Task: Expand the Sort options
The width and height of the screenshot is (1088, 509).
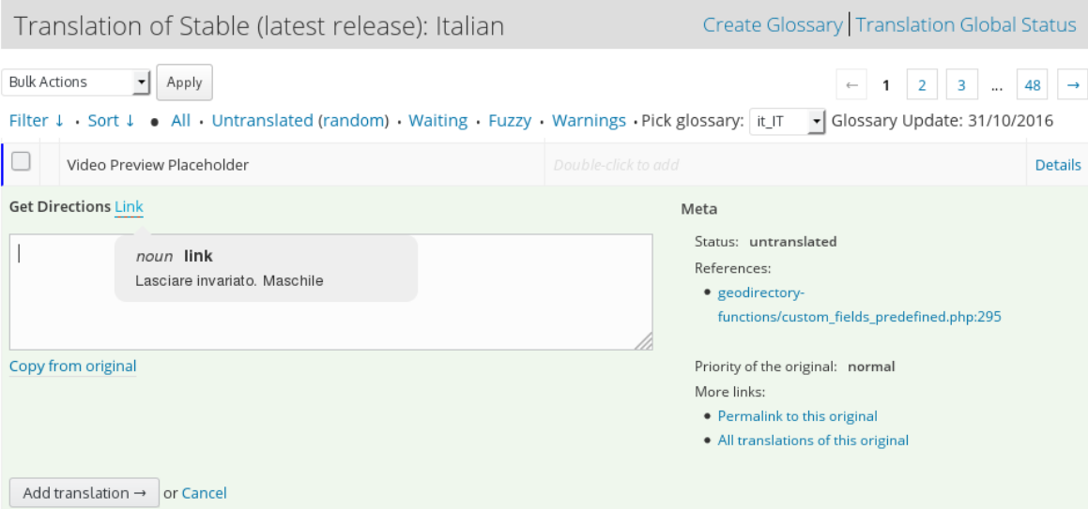Action: click(111, 121)
